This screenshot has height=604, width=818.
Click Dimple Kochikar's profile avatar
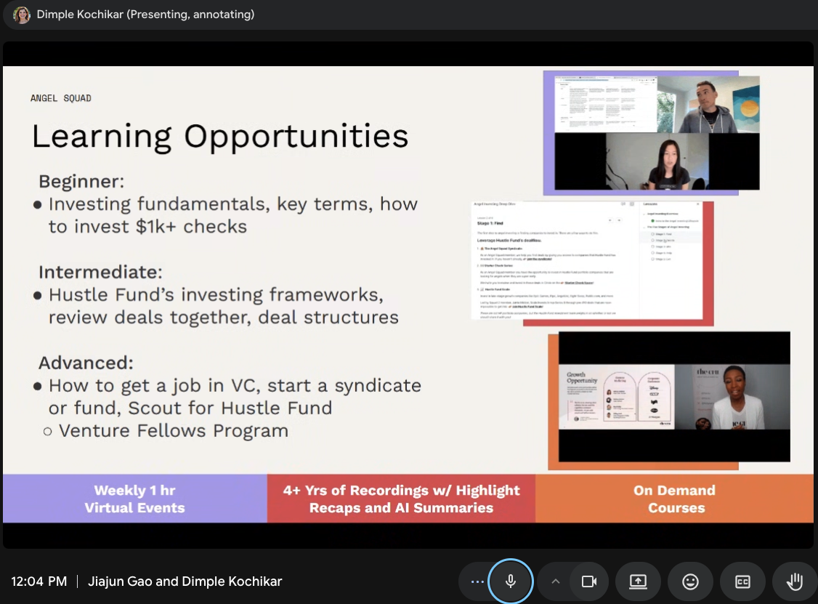coord(22,15)
